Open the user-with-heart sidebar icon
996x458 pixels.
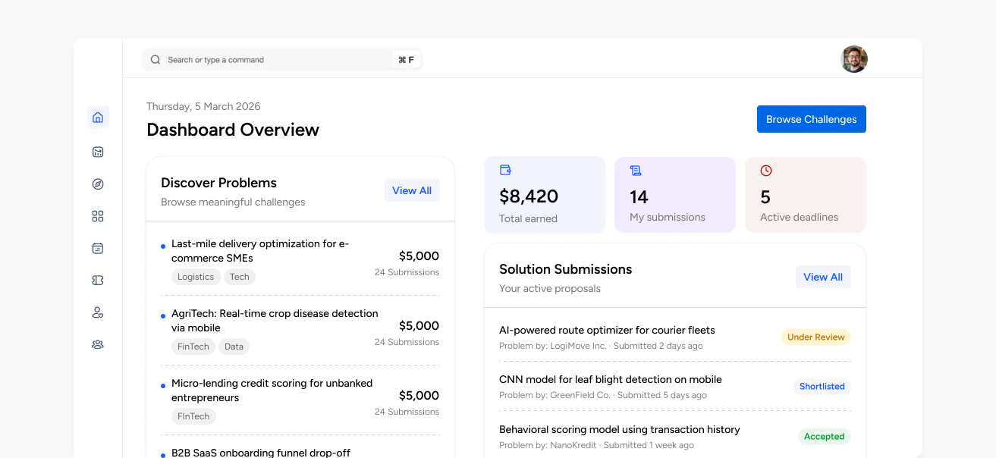coord(97,312)
